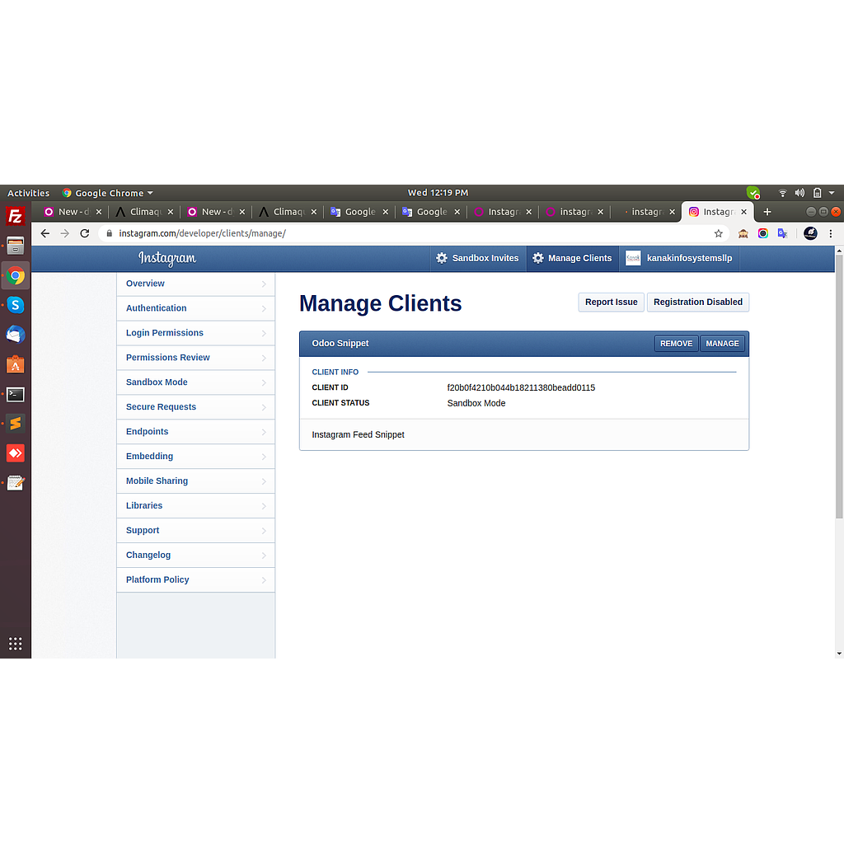
Task: Open the Terminal dock icon
Action: (x=15, y=394)
